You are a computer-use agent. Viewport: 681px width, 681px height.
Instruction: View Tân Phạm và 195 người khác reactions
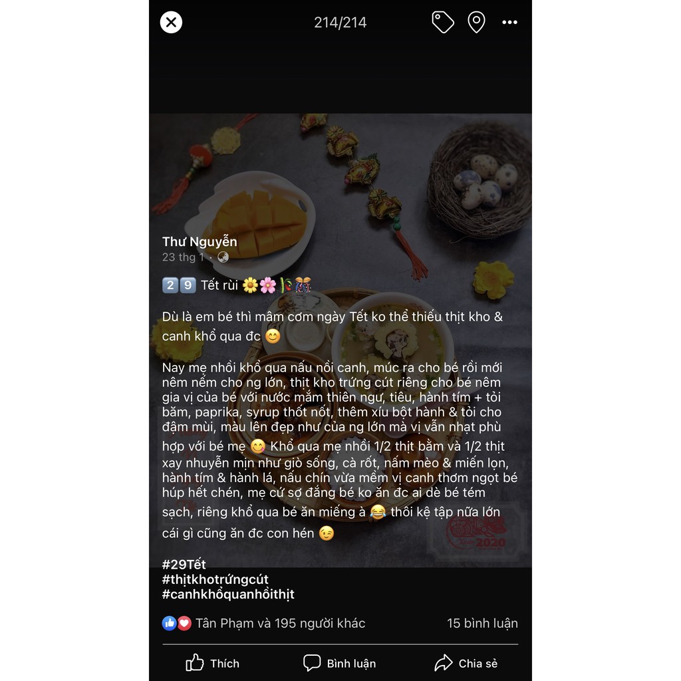tap(280, 623)
